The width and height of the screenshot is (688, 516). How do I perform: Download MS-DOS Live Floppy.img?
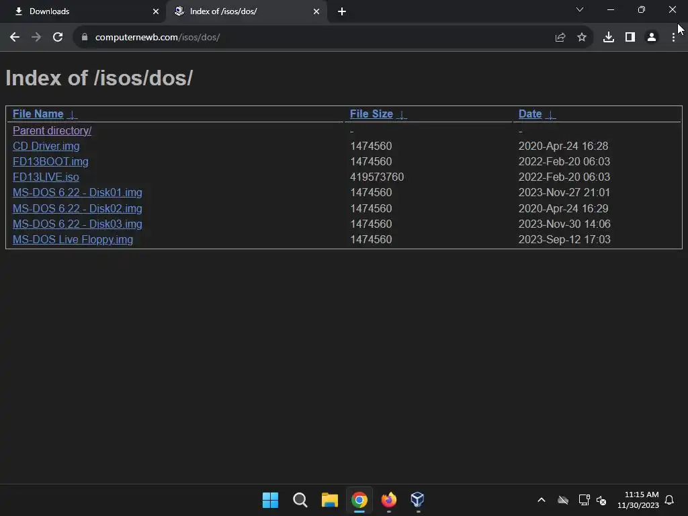pos(73,240)
